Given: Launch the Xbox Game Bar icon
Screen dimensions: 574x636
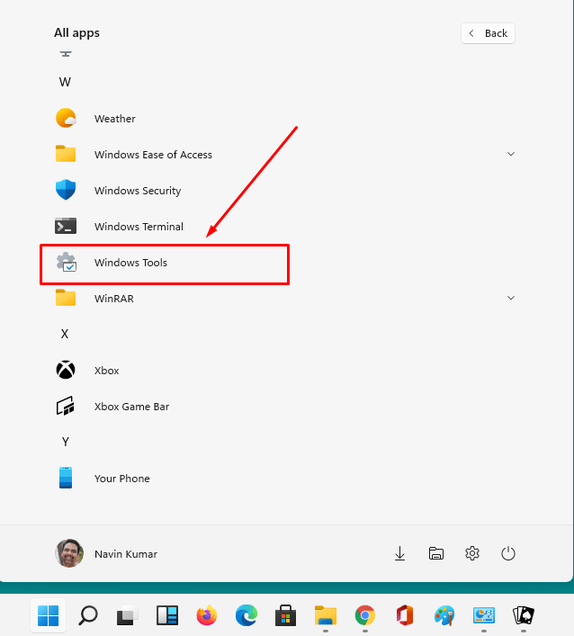Looking at the screenshot, I should [66, 406].
